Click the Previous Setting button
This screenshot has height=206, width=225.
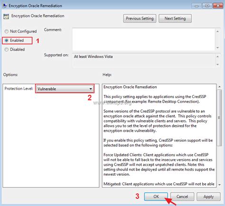tap(140, 18)
